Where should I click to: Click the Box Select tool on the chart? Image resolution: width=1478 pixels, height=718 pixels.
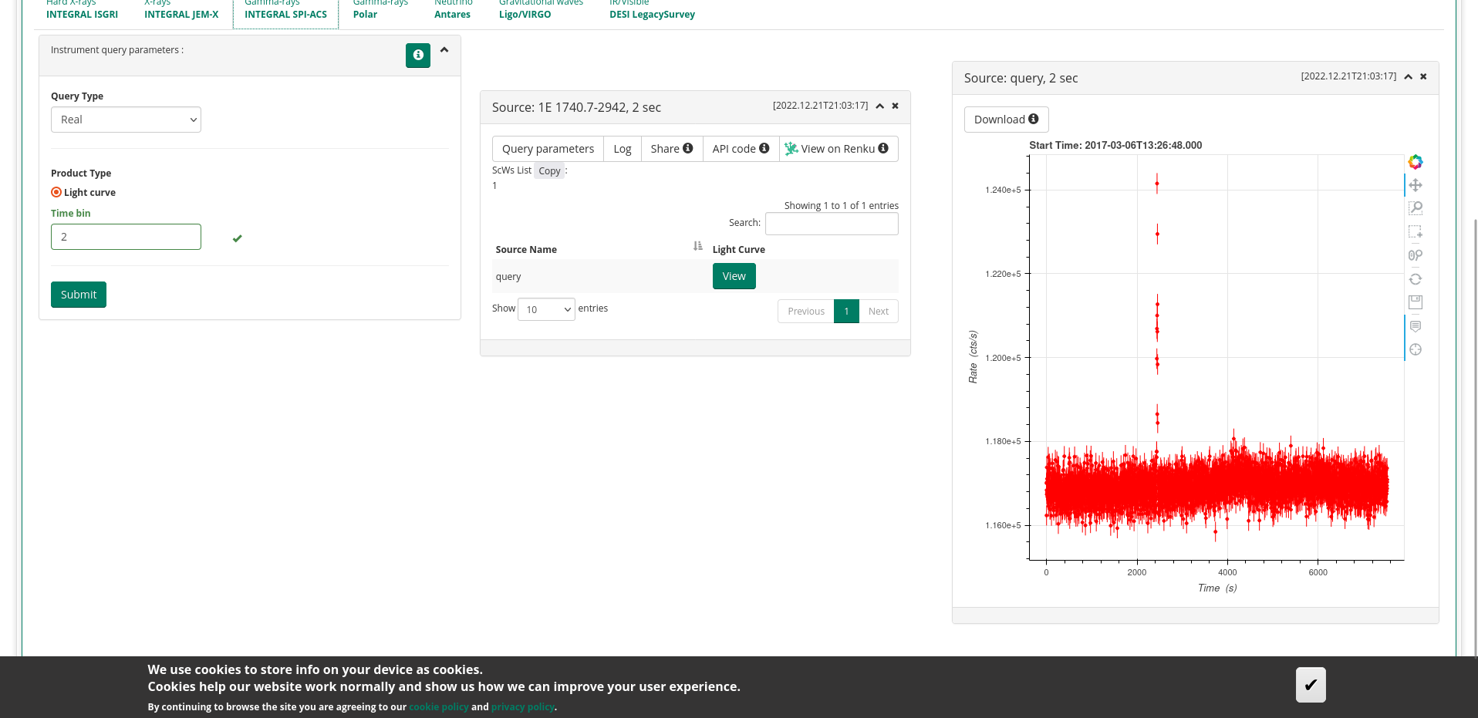(1416, 232)
